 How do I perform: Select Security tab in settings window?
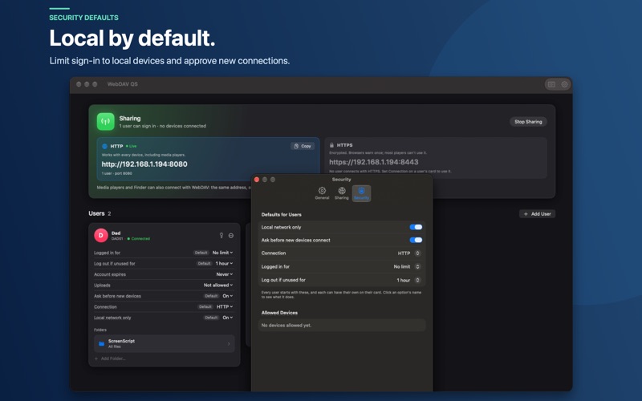[x=361, y=193]
